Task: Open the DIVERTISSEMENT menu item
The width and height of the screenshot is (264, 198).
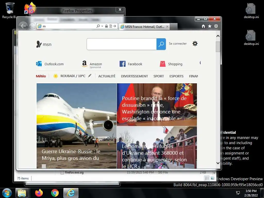Action: click(x=134, y=76)
